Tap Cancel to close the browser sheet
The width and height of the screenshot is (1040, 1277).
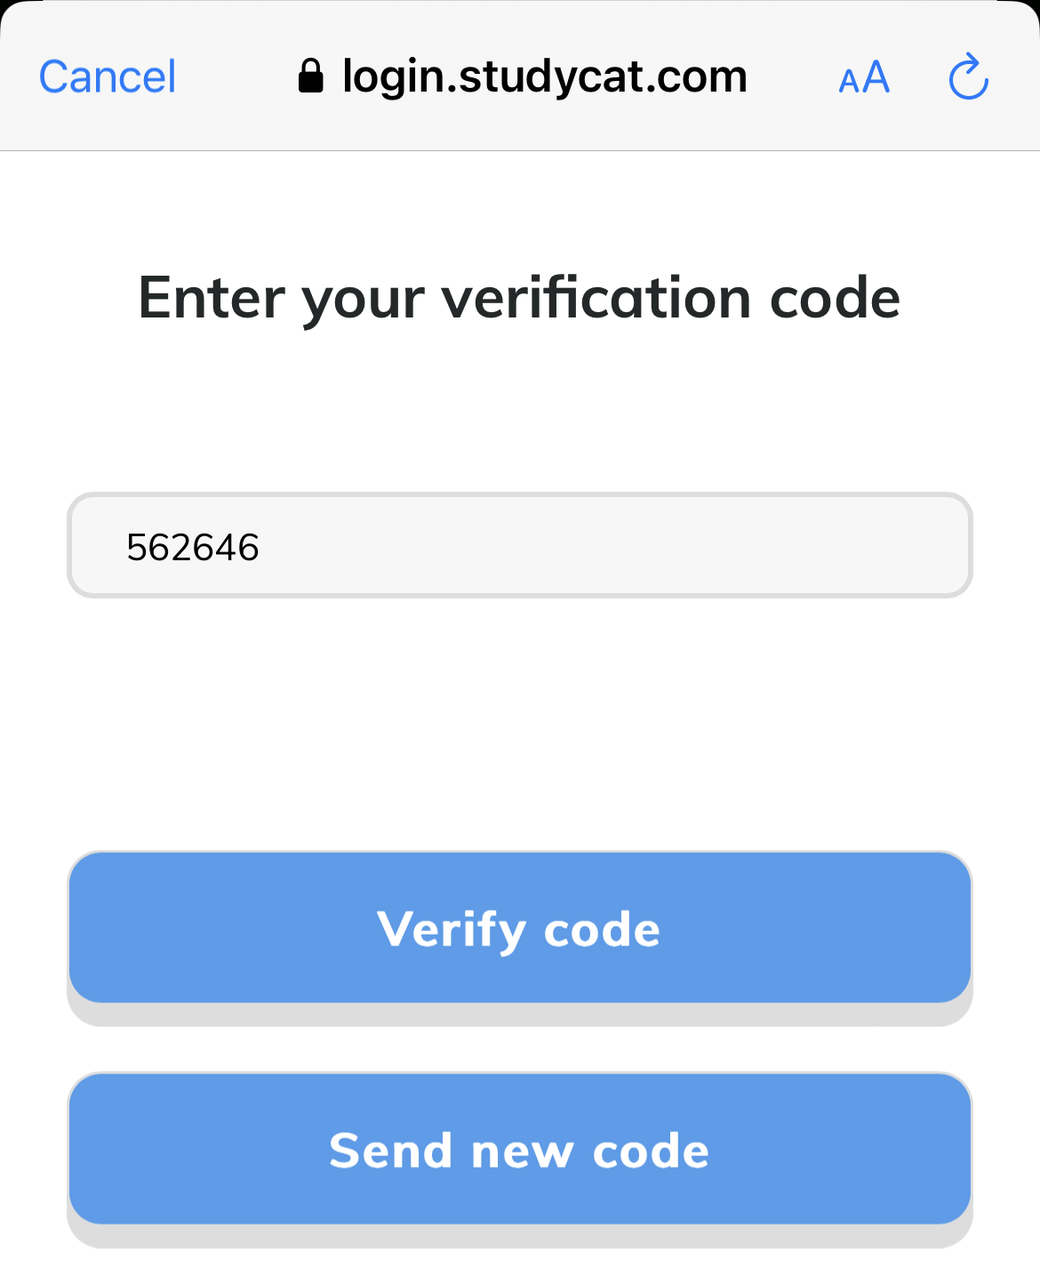click(108, 77)
